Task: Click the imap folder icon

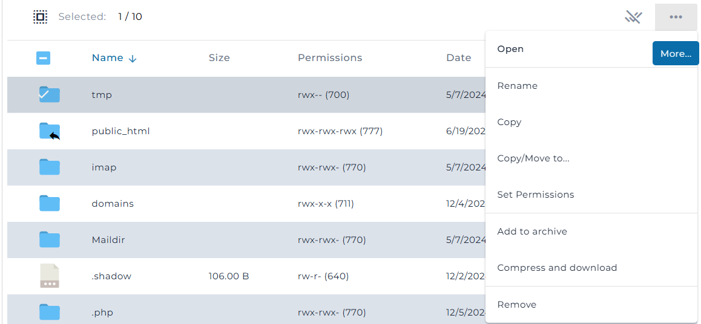Action: (49, 167)
